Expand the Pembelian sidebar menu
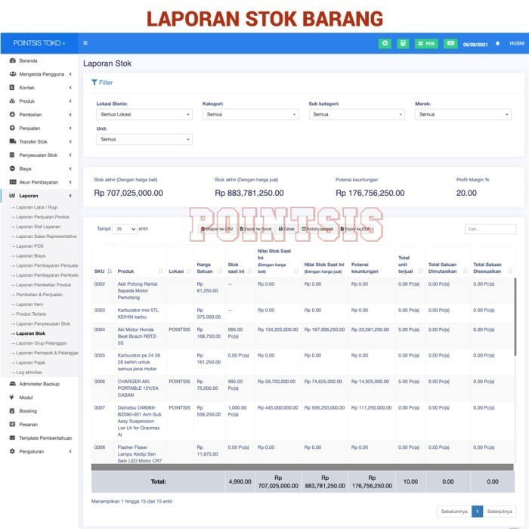Image resolution: width=529 pixels, height=529 pixels. click(x=41, y=115)
